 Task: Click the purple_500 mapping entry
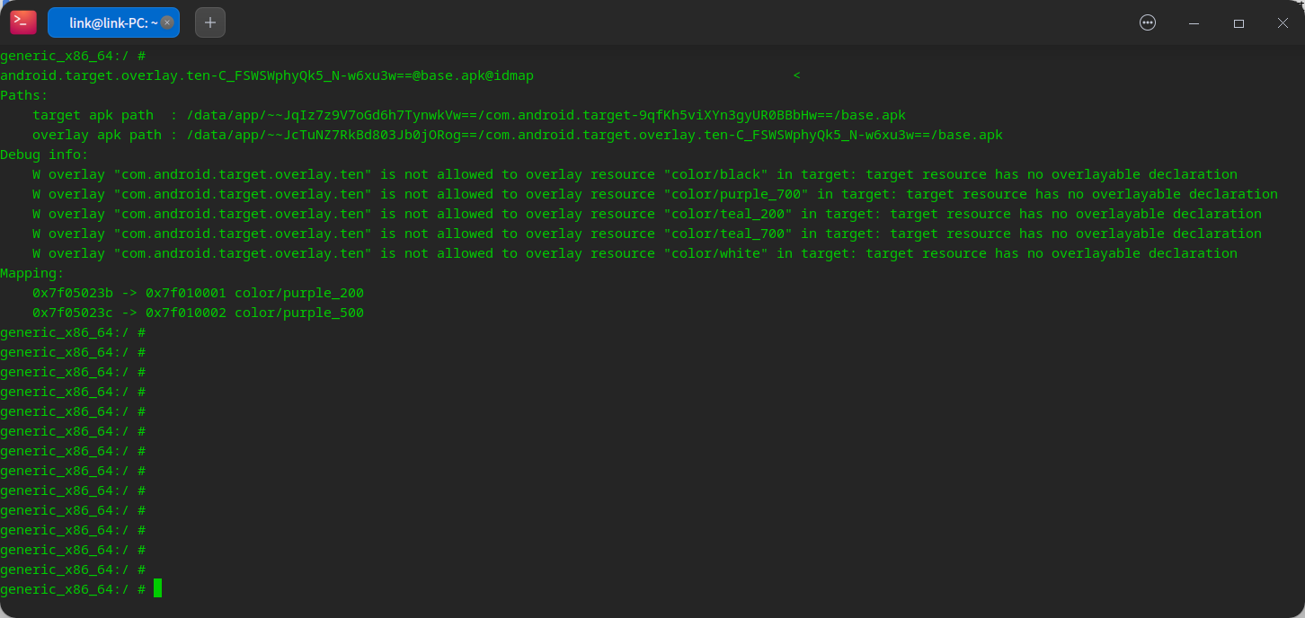click(x=198, y=313)
